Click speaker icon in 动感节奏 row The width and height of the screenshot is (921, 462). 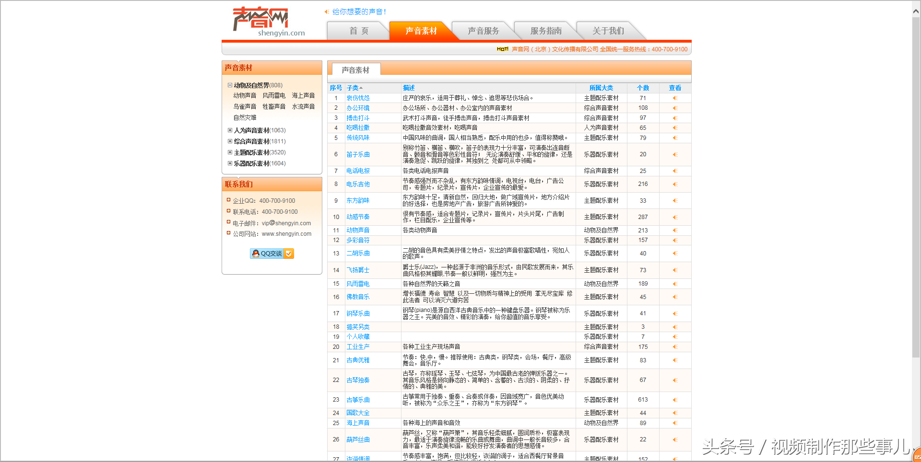tap(675, 217)
